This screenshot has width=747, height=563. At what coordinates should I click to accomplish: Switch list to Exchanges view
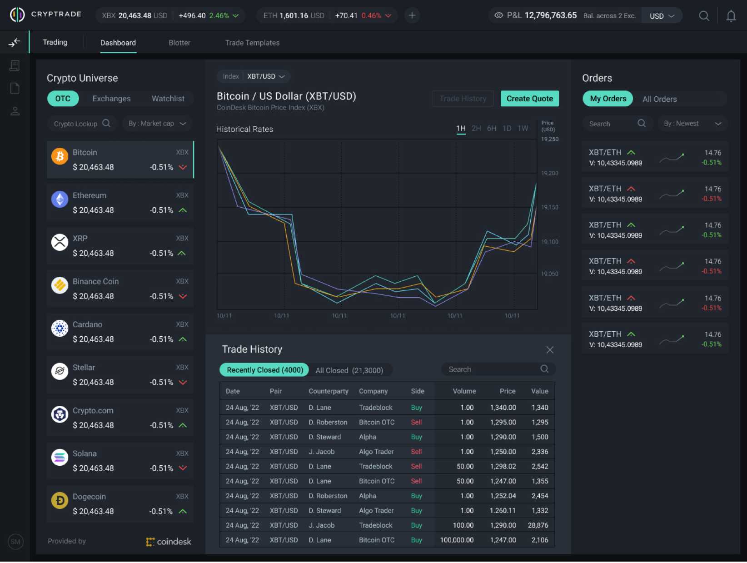[111, 99]
